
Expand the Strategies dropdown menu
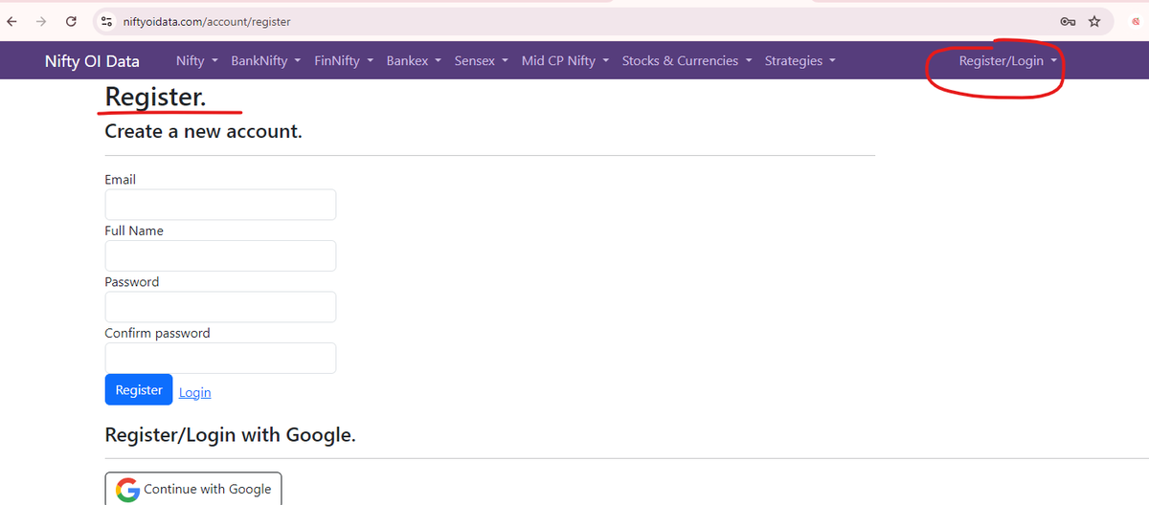(x=800, y=61)
